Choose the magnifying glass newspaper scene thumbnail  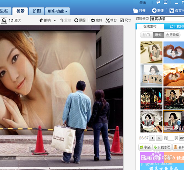point(151,121)
